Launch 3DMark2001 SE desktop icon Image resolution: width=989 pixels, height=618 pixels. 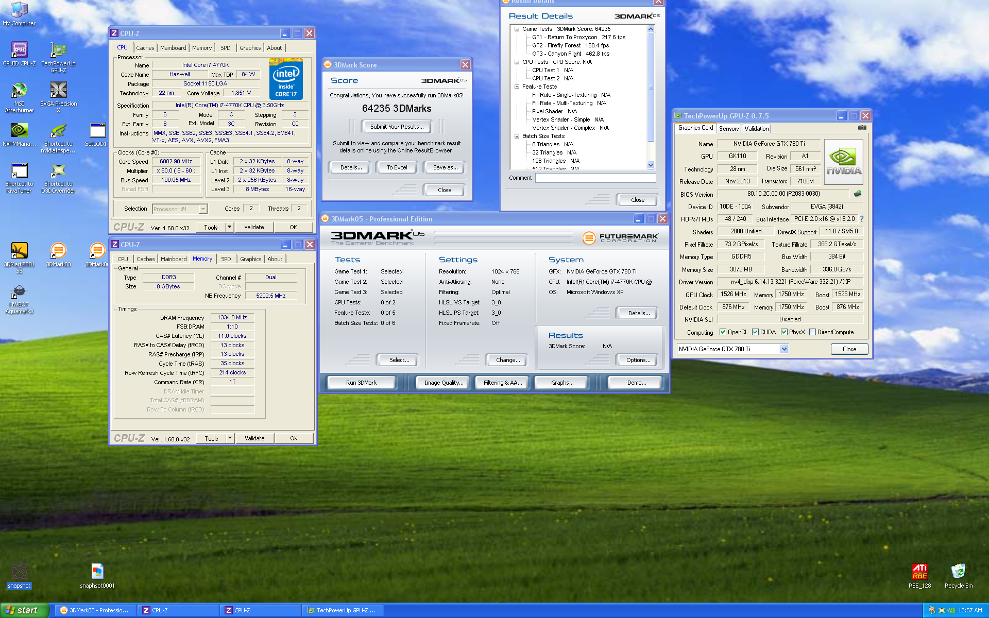pyautogui.click(x=19, y=257)
